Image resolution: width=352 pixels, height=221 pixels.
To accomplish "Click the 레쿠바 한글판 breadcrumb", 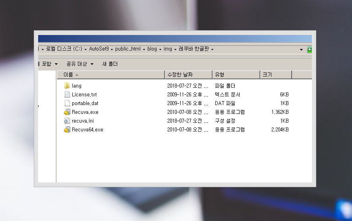I will click(194, 49).
